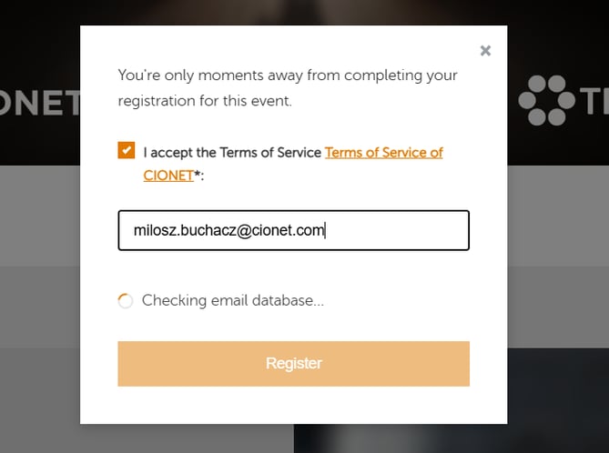Click the grey overlay left of the dialog
The height and width of the screenshot is (453, 609).
(x=40, y=218)
